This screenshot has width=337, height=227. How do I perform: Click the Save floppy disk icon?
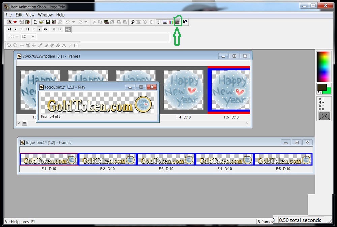(48, 22)
